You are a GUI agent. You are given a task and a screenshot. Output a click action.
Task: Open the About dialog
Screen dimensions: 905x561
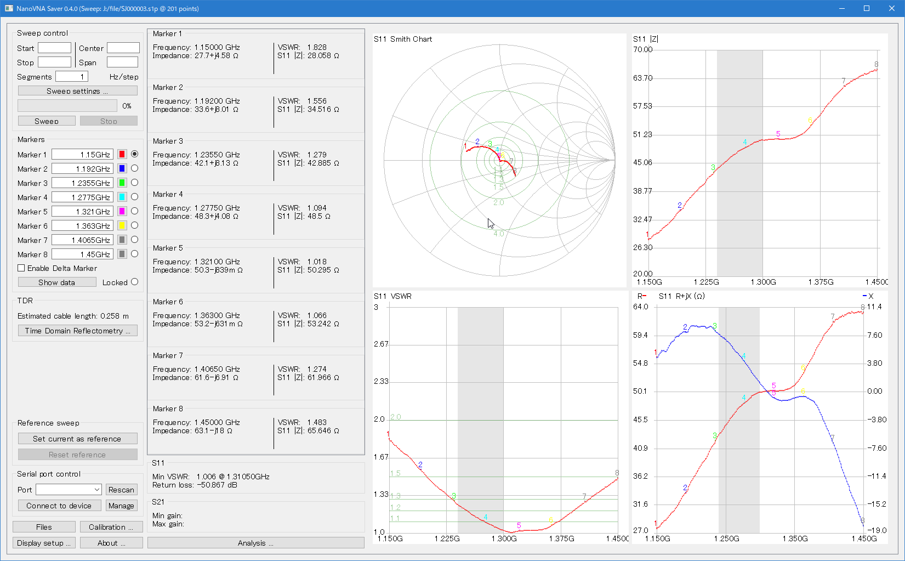coord(111,542)
